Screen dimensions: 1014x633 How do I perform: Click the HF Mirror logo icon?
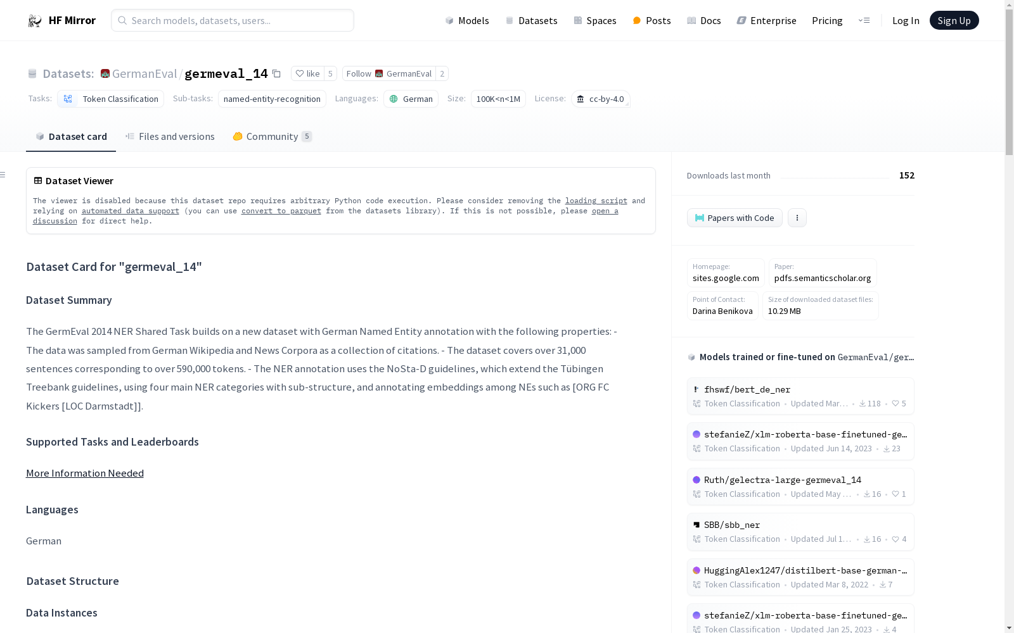point(35,21)
